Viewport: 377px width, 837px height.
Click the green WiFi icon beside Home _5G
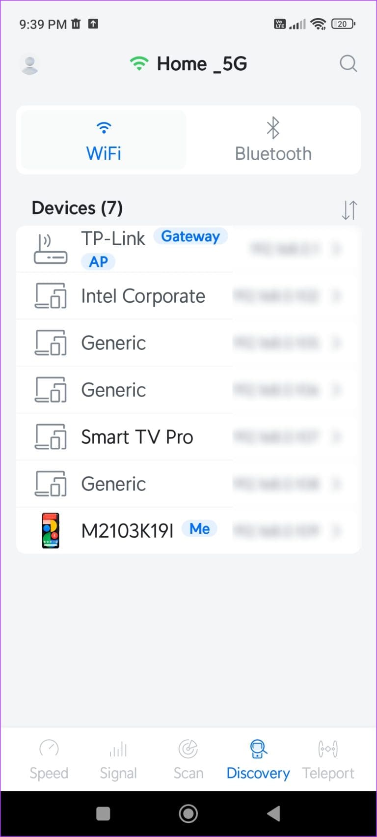139,63
